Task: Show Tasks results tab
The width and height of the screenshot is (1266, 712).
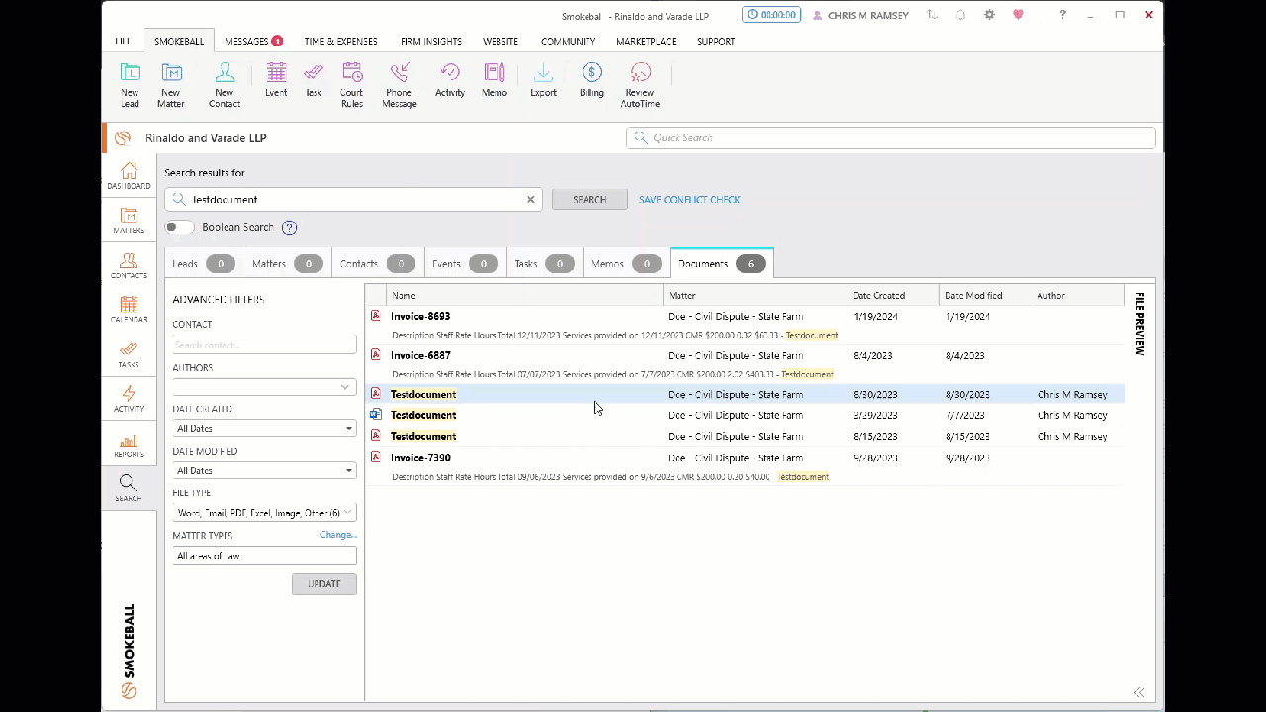Action: point(543,264)
